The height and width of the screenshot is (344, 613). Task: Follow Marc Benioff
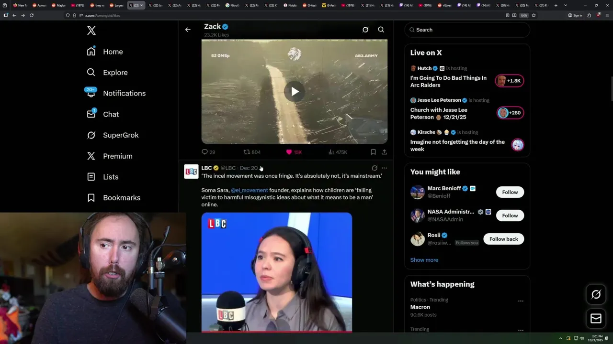click(x=510, y=192)
